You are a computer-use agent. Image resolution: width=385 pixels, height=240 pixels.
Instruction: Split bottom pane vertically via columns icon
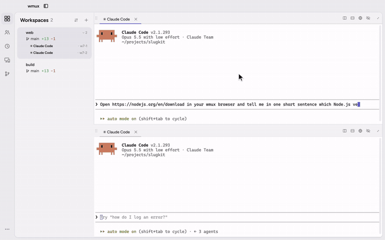pyautogui.click(x=345, y=131)
